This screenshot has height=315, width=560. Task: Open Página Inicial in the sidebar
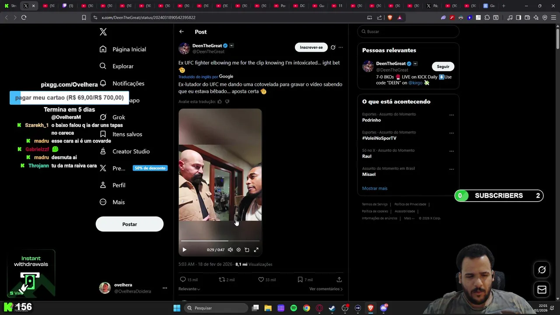[x=123, y=49]
